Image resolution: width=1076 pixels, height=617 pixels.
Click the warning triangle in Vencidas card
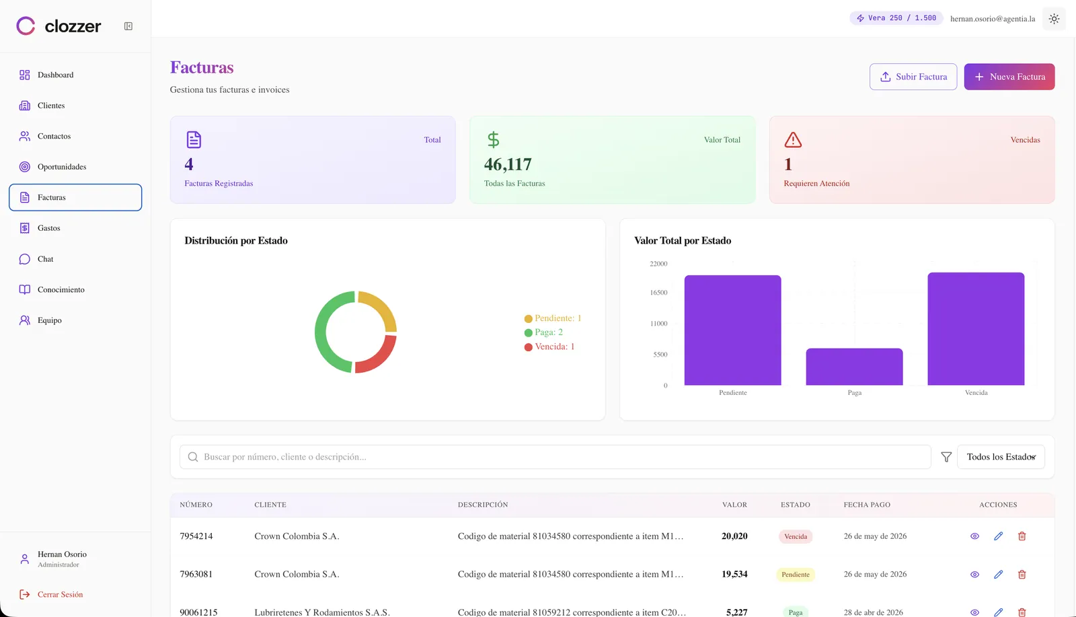point(793,139)
